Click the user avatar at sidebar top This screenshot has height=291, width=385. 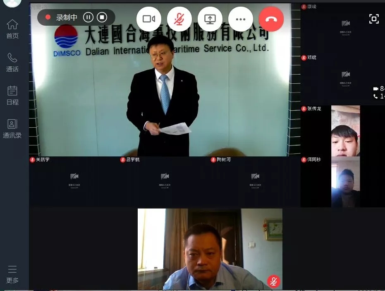click(12, 2)
